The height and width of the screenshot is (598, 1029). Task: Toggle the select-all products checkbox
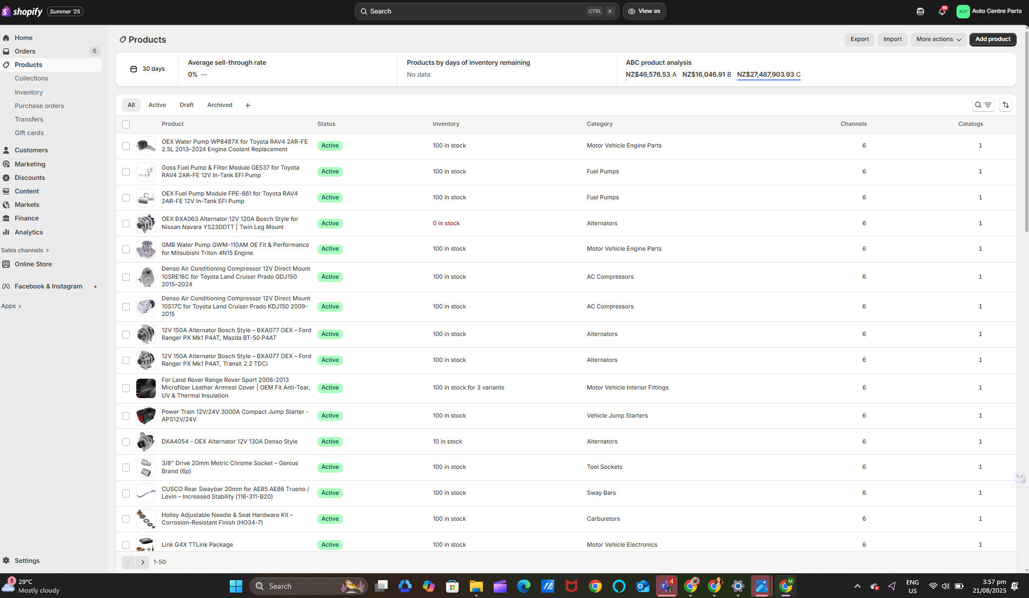(126, 124)
